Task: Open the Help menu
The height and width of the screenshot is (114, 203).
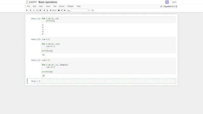Action: coord(78,6)
